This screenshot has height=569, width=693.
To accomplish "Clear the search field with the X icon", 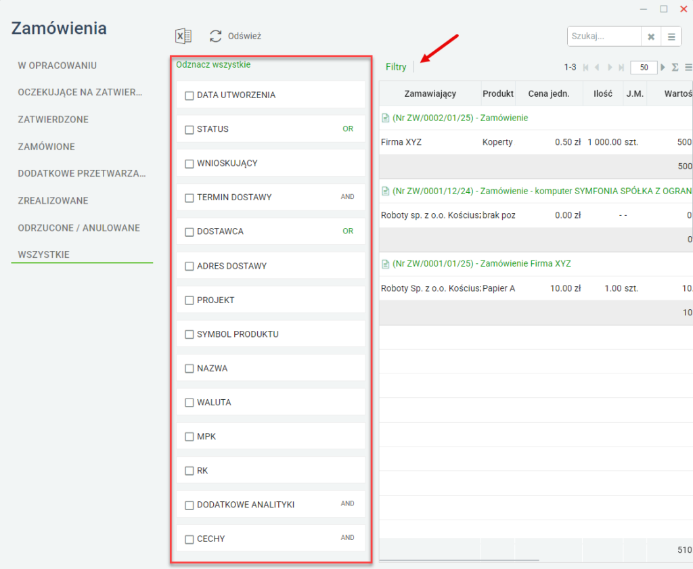I will 651,37.
